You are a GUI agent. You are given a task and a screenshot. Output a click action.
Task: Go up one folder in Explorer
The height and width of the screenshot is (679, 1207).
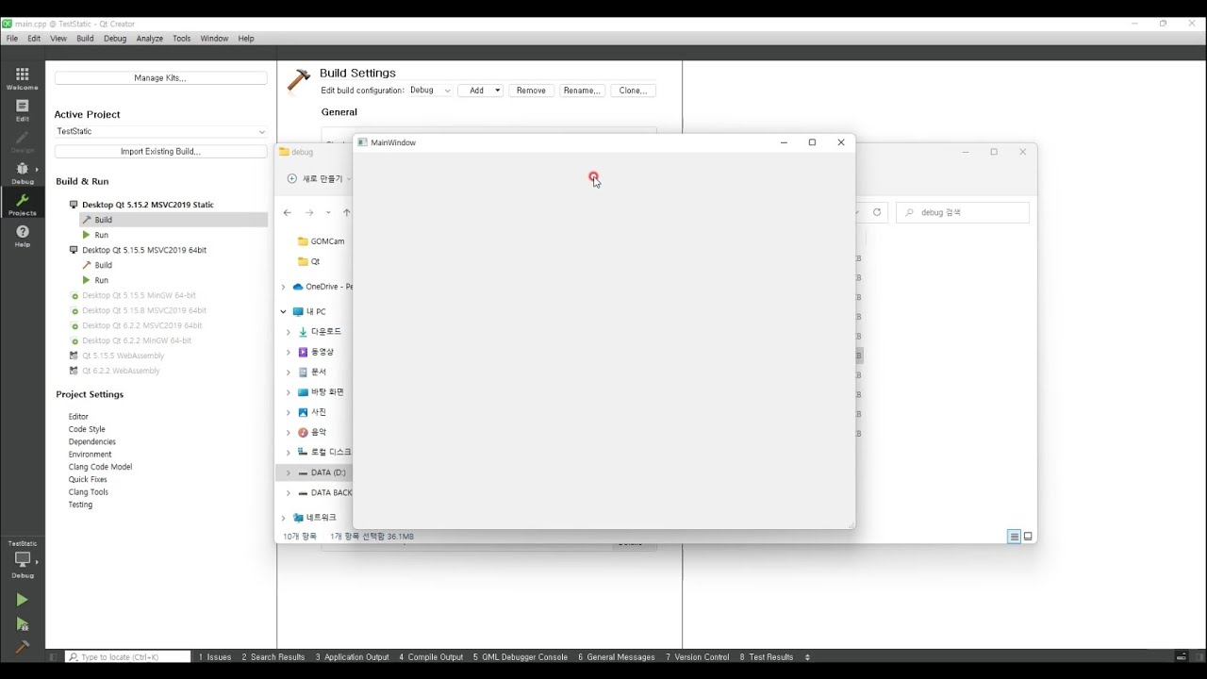click(x=346, y=213)
